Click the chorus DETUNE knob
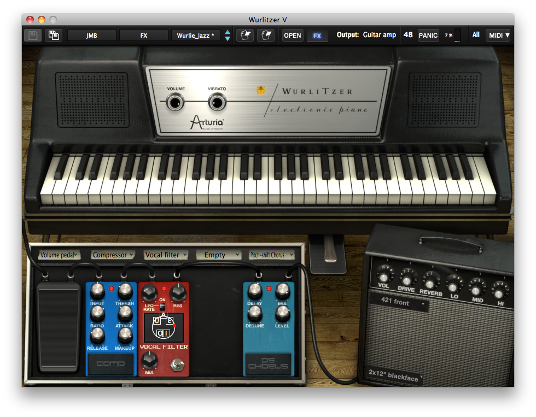Image resolution: width=536 pixels, height=417 pixels. 255,313
